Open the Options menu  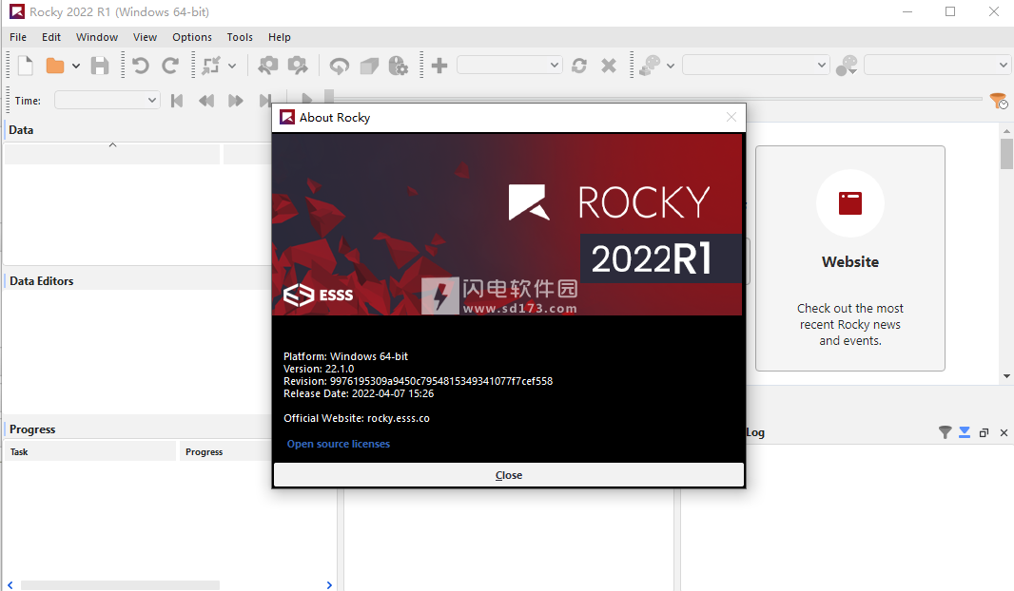[x=192, y=37]
